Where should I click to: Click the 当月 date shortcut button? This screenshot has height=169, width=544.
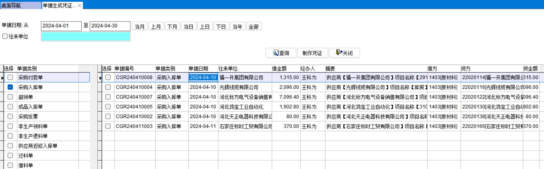[x=140, y=27]
